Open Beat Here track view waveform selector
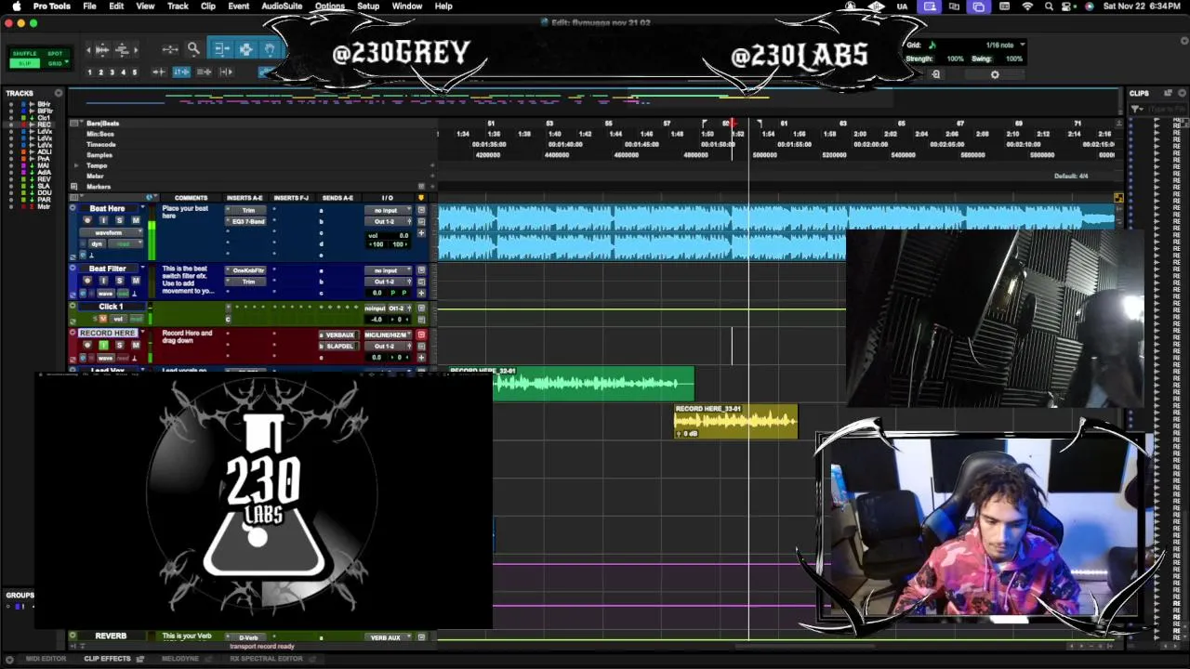 click(111, 232)
